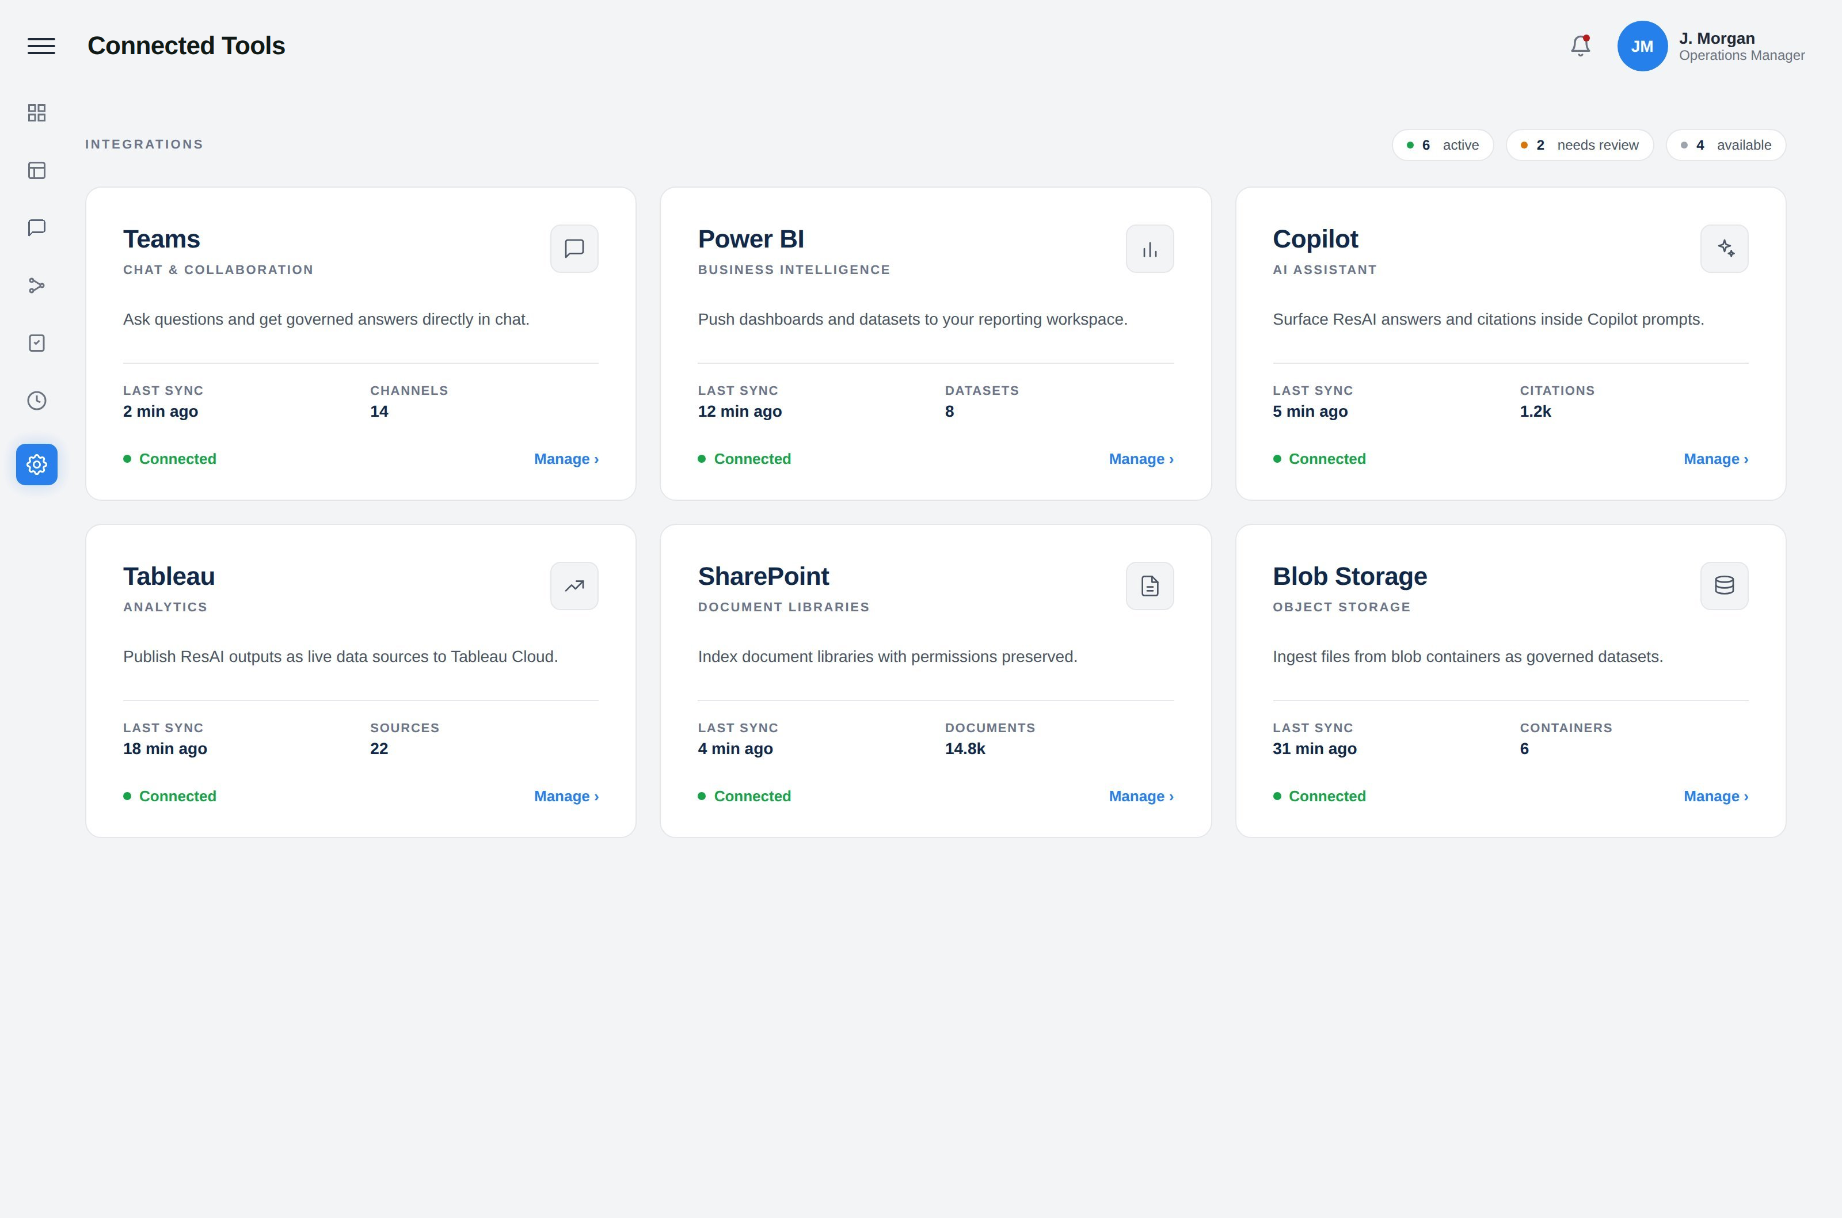Click the CHAT & COLLABORATION subtitle
The image size is (1842, 1218).
(x=218, y=269)
